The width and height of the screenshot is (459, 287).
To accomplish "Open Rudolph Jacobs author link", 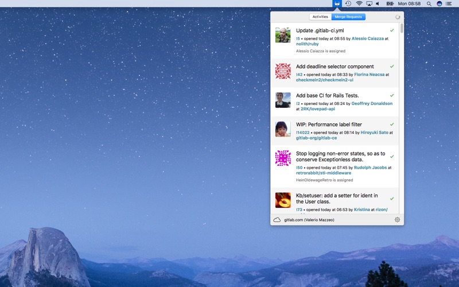I will pos(370,168).
